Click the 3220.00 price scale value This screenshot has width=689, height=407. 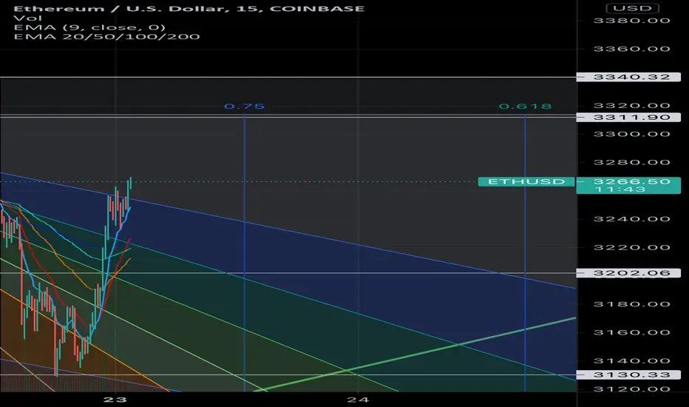click(x=631, y=247)
